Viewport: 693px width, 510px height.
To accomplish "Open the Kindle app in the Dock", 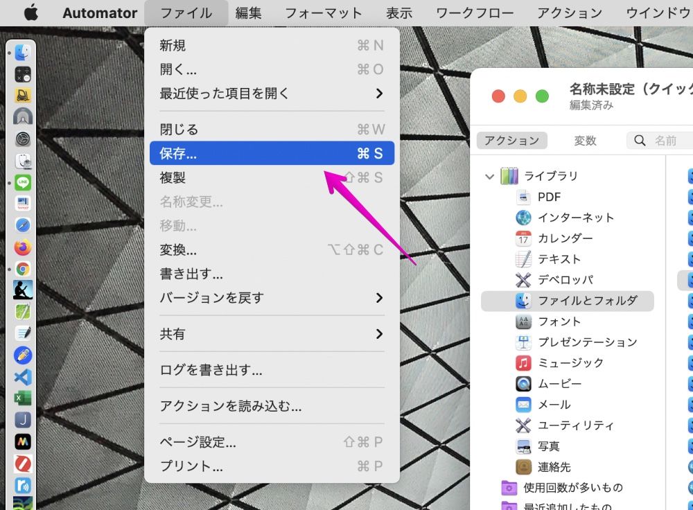I will 23,290.
